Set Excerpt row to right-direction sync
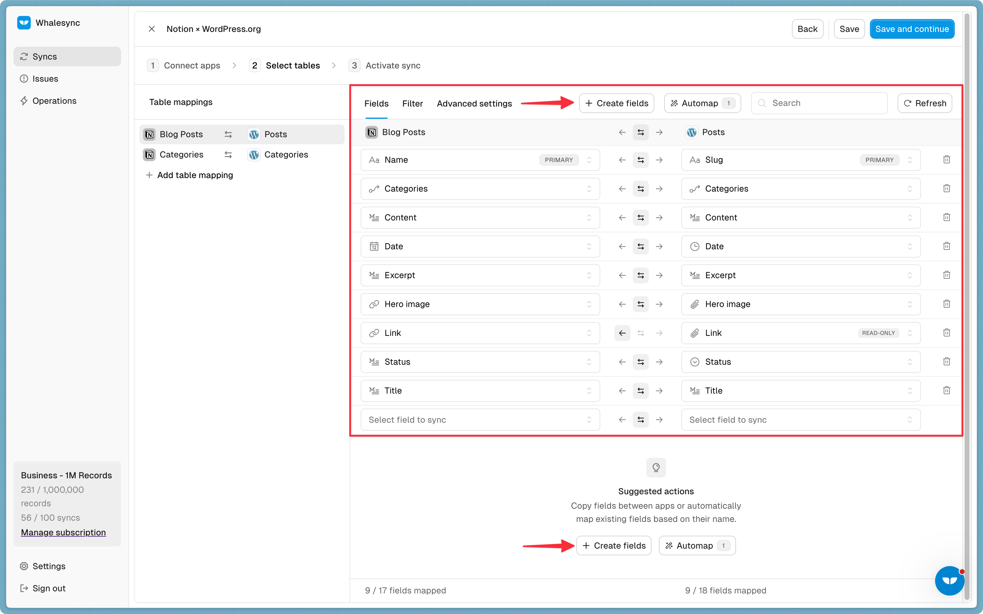The width and height of the screenshot is (983, 614). click(x=659, y=275)
